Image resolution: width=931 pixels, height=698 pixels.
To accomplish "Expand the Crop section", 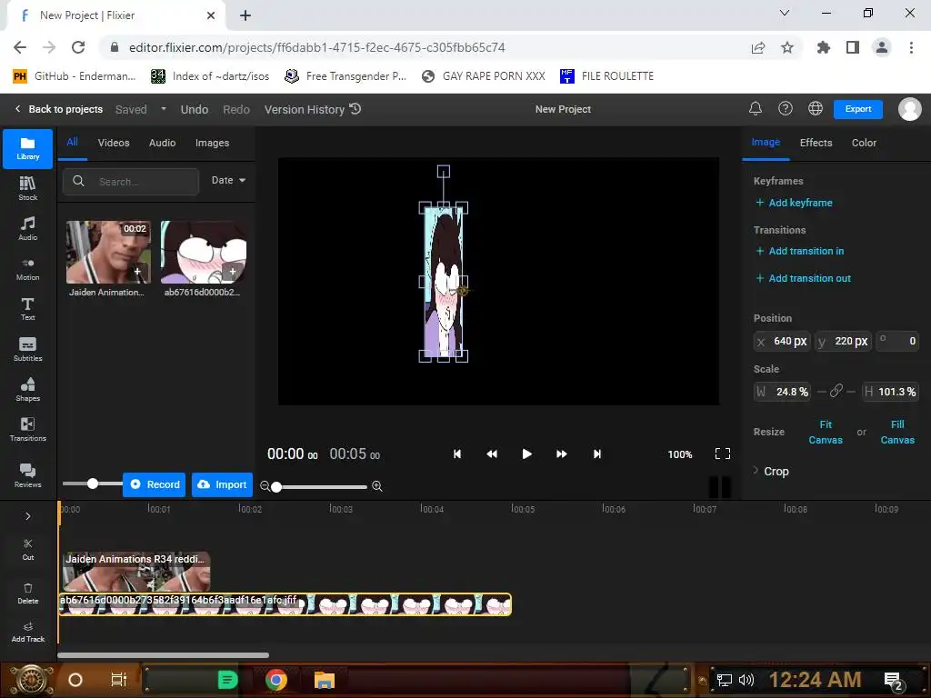I will 771,472.
